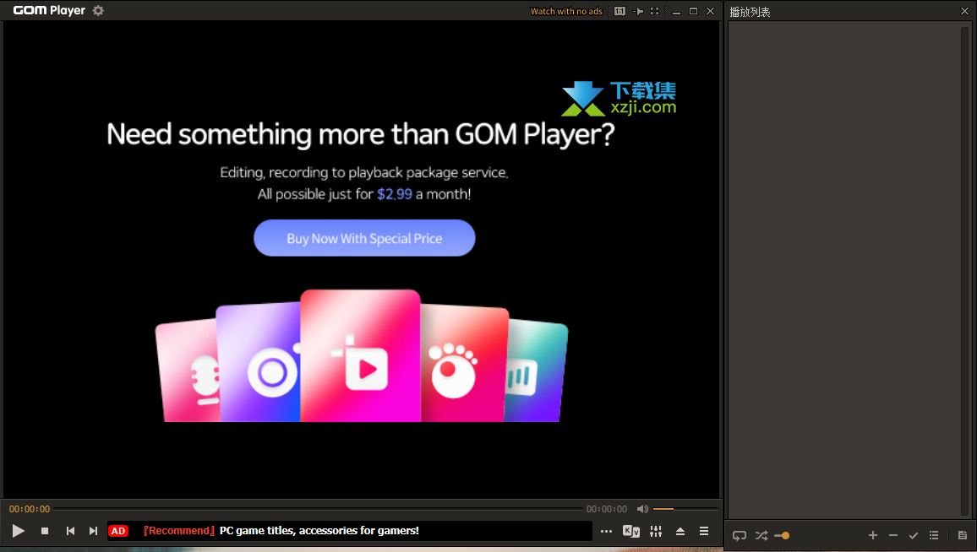
Task: Start playback with the Play button
Action: click(x=18, y=531)
